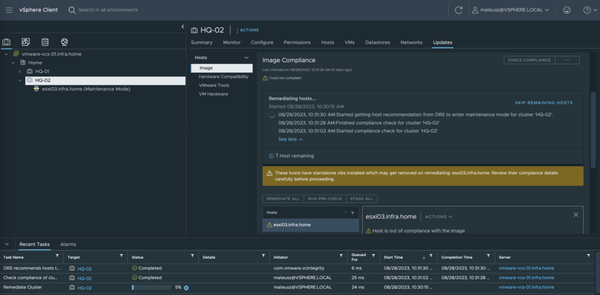Select the HQ-01 cluster in tree
The width and height of the screenshot is (600, 295).
[x=42, y=72]
